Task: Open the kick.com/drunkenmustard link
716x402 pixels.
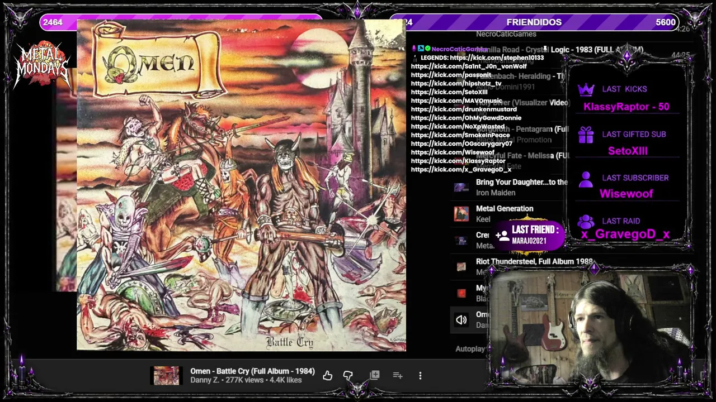Action: point(464,109)
